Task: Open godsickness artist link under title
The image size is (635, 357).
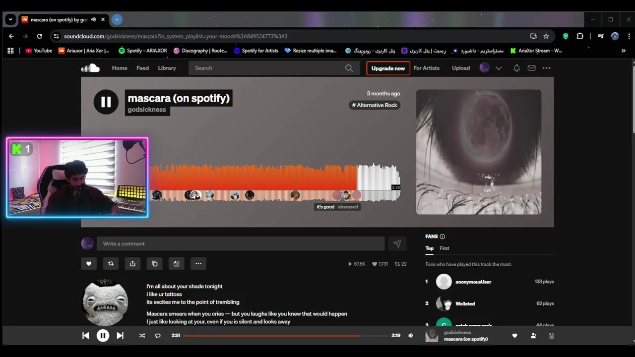Action: (x=147, y=110)
